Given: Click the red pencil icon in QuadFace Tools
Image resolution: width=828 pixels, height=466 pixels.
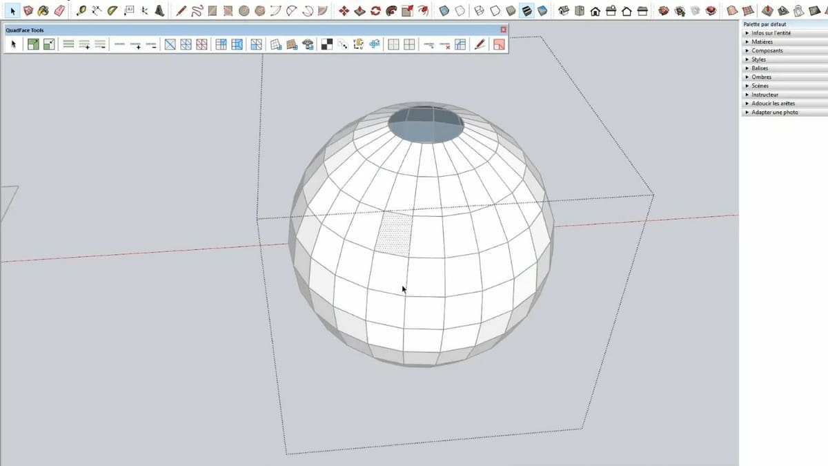Looking at the screenshot, I should point(480,44).
